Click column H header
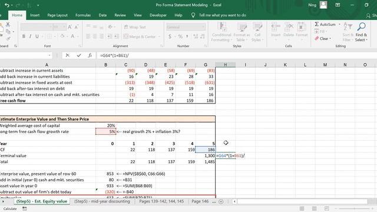The width and height of the screenshot is (377, 212). [225, 65]
